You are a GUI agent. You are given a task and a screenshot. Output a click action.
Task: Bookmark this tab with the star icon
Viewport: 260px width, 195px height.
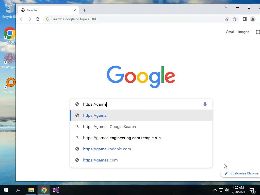[234, 19]
